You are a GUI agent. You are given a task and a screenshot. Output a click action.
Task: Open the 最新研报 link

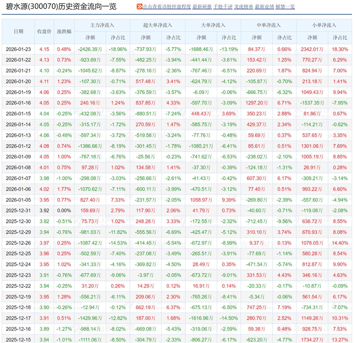coord(202,7)
